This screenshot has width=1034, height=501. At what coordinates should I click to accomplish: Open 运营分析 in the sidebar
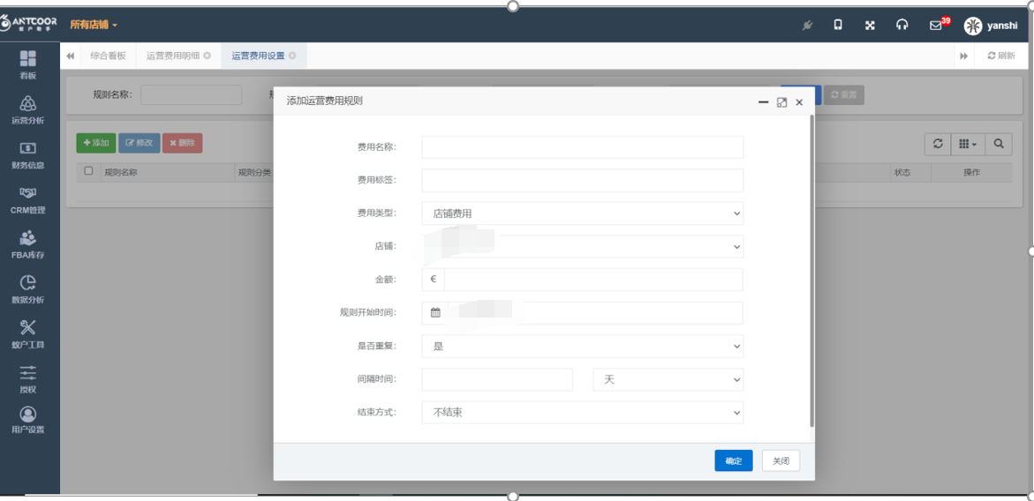click(x=28, y=109)
